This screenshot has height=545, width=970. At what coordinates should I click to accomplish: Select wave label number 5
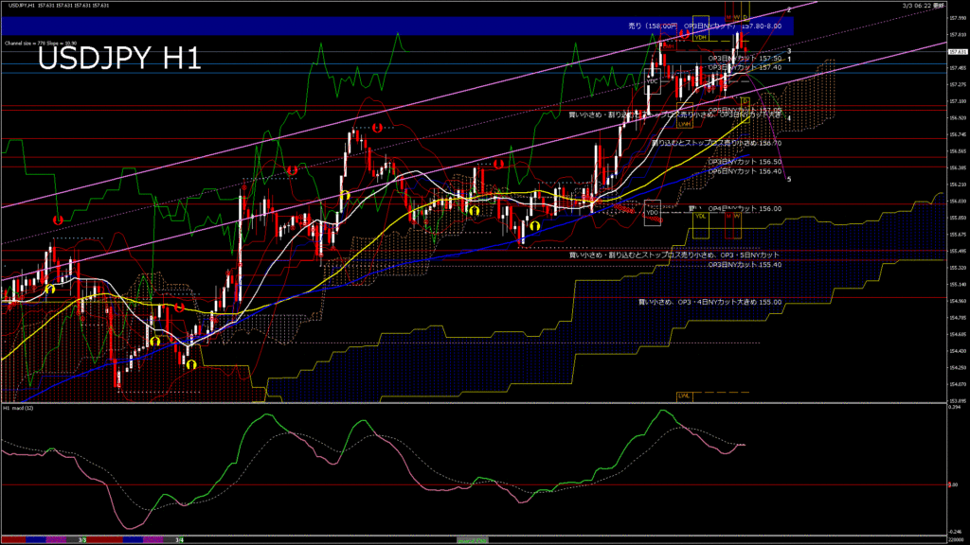[x=790, y=179]
